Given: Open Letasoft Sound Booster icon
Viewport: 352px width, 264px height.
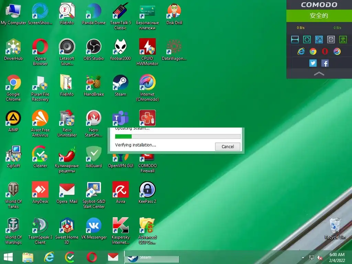Looking at the screenshot, I should [67, 52].
